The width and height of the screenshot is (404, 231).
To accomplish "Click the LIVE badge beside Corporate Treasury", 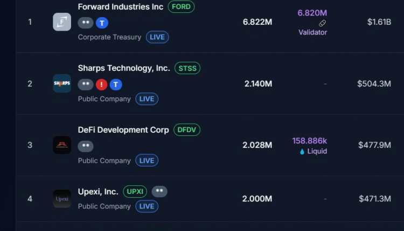I will coord(157,37).
